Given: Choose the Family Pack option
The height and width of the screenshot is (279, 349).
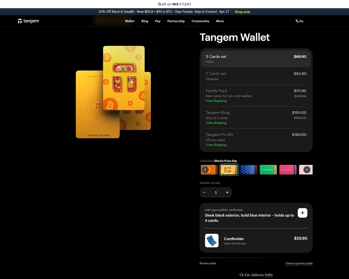Looking at the screenshot, I should 256,96.
